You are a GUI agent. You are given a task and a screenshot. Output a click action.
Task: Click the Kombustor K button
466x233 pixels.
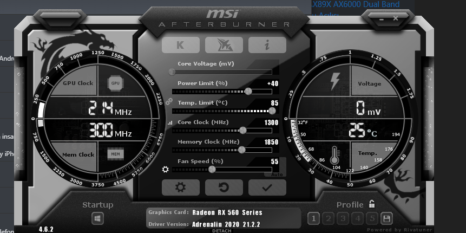(180, 45)
